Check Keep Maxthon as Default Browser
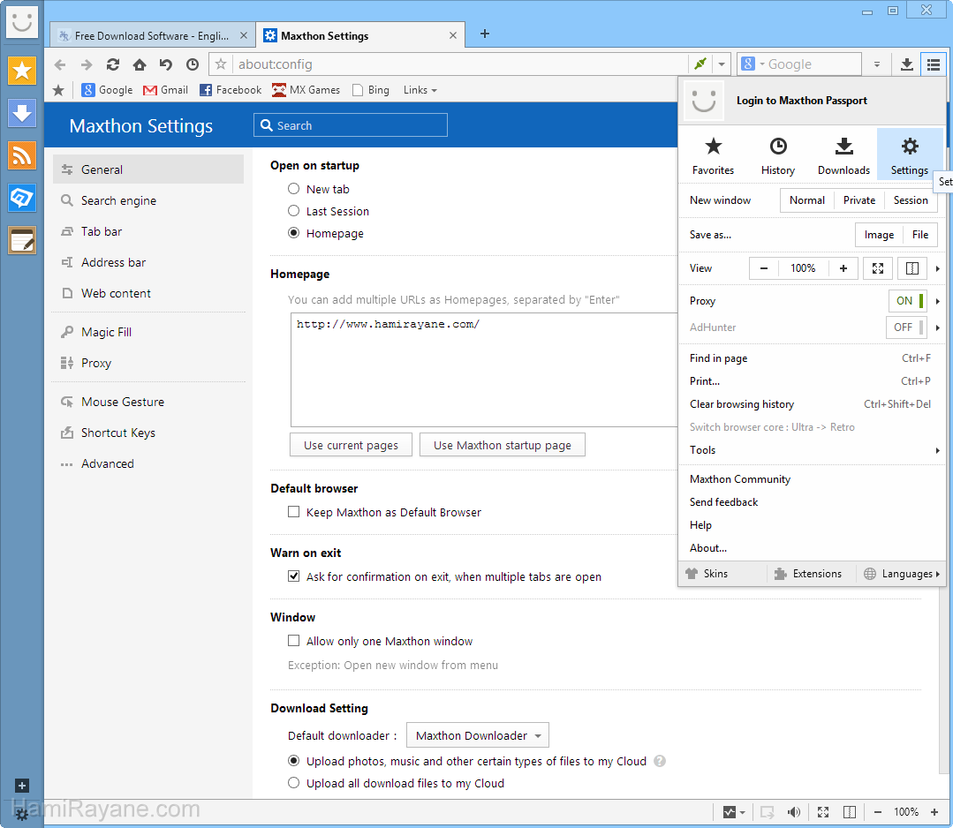This screenshot has width=953, height=828. pyautogui.click(x=293, y=512)
